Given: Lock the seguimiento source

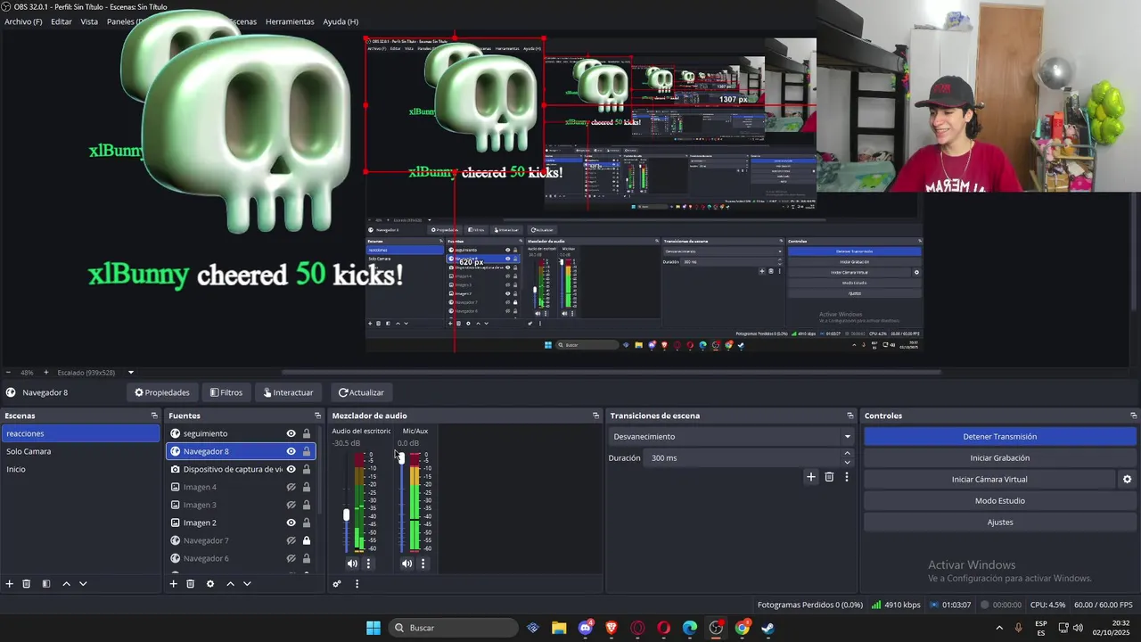Looking at the screenshot, I should pyautogui.click(x=307, y=433).
